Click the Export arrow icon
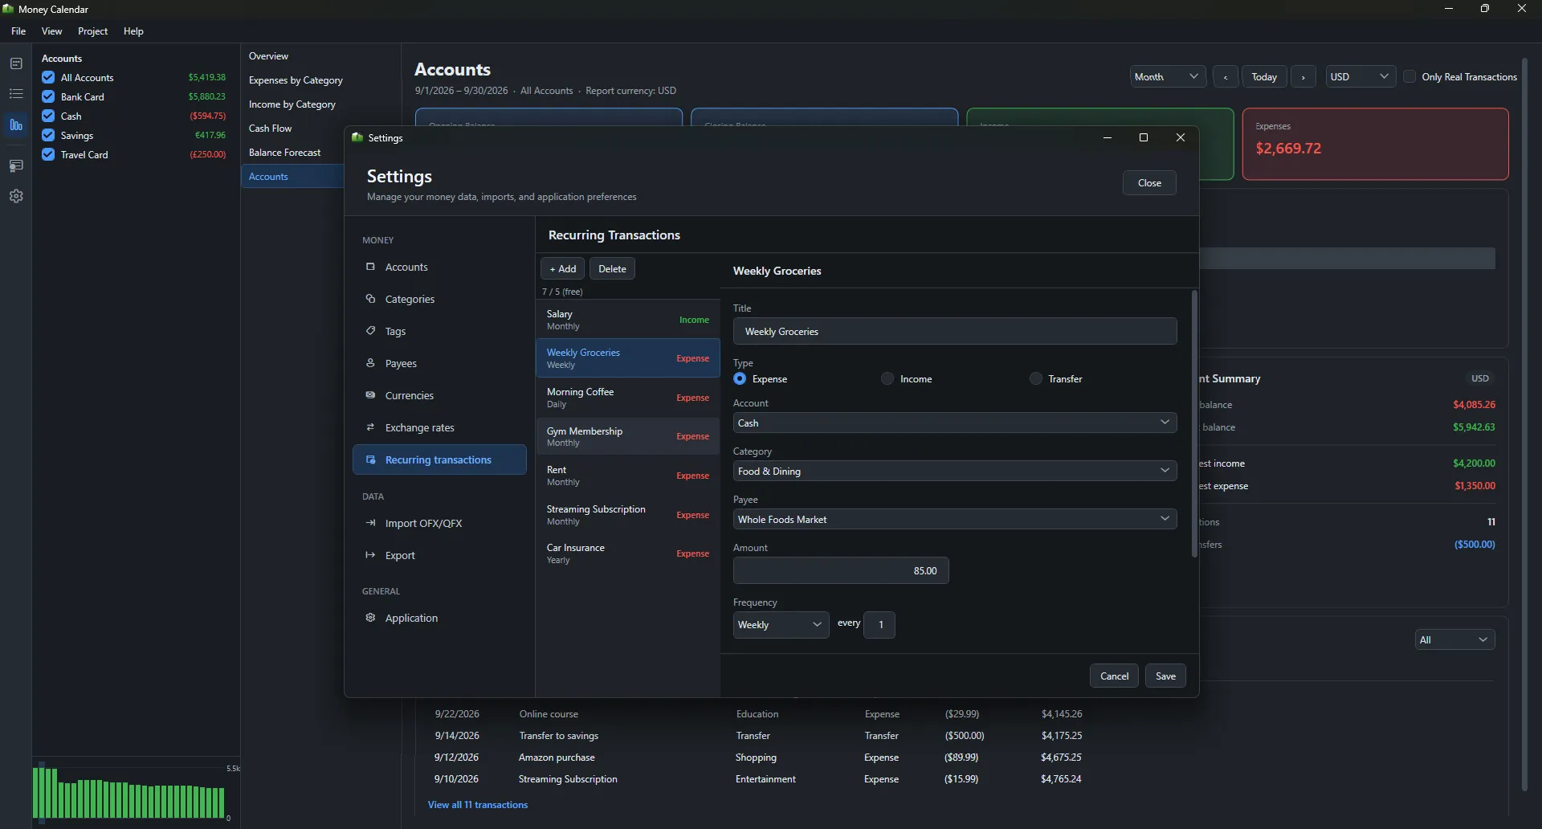 pos(370,555)
